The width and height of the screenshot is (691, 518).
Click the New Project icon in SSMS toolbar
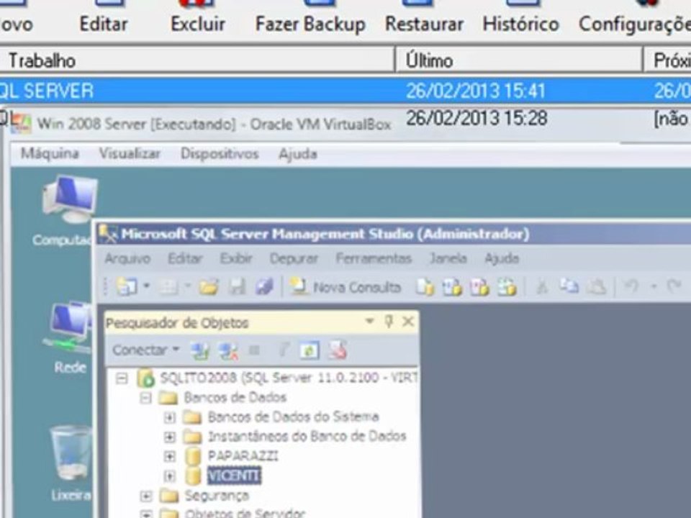pos(127,287)
